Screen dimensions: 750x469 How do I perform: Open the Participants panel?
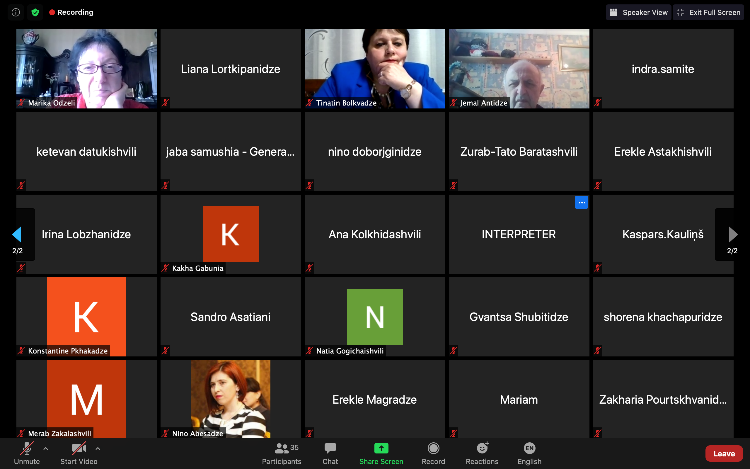click(282, 453)
